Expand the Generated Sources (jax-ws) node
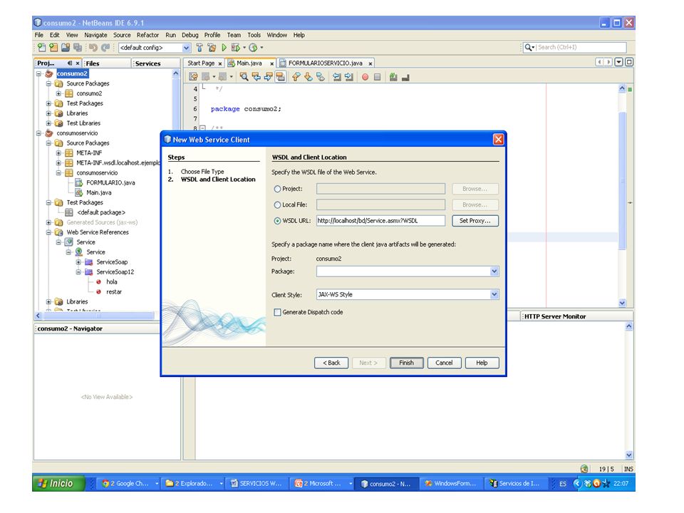The height and width of the screenshot is (513, 684). [x=49, y=222]
